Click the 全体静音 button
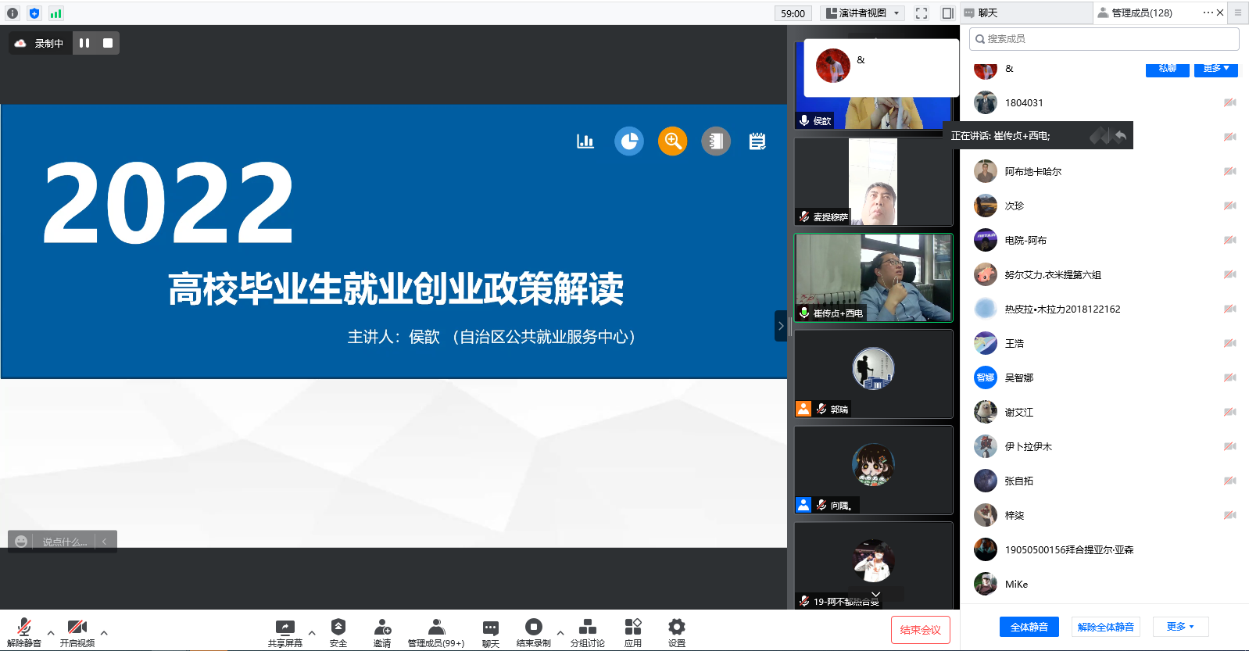1249x651 pixels. [x=1029, y=627]
